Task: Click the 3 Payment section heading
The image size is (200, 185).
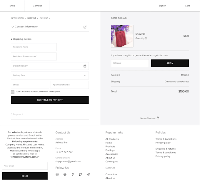Action: (17, 114)
